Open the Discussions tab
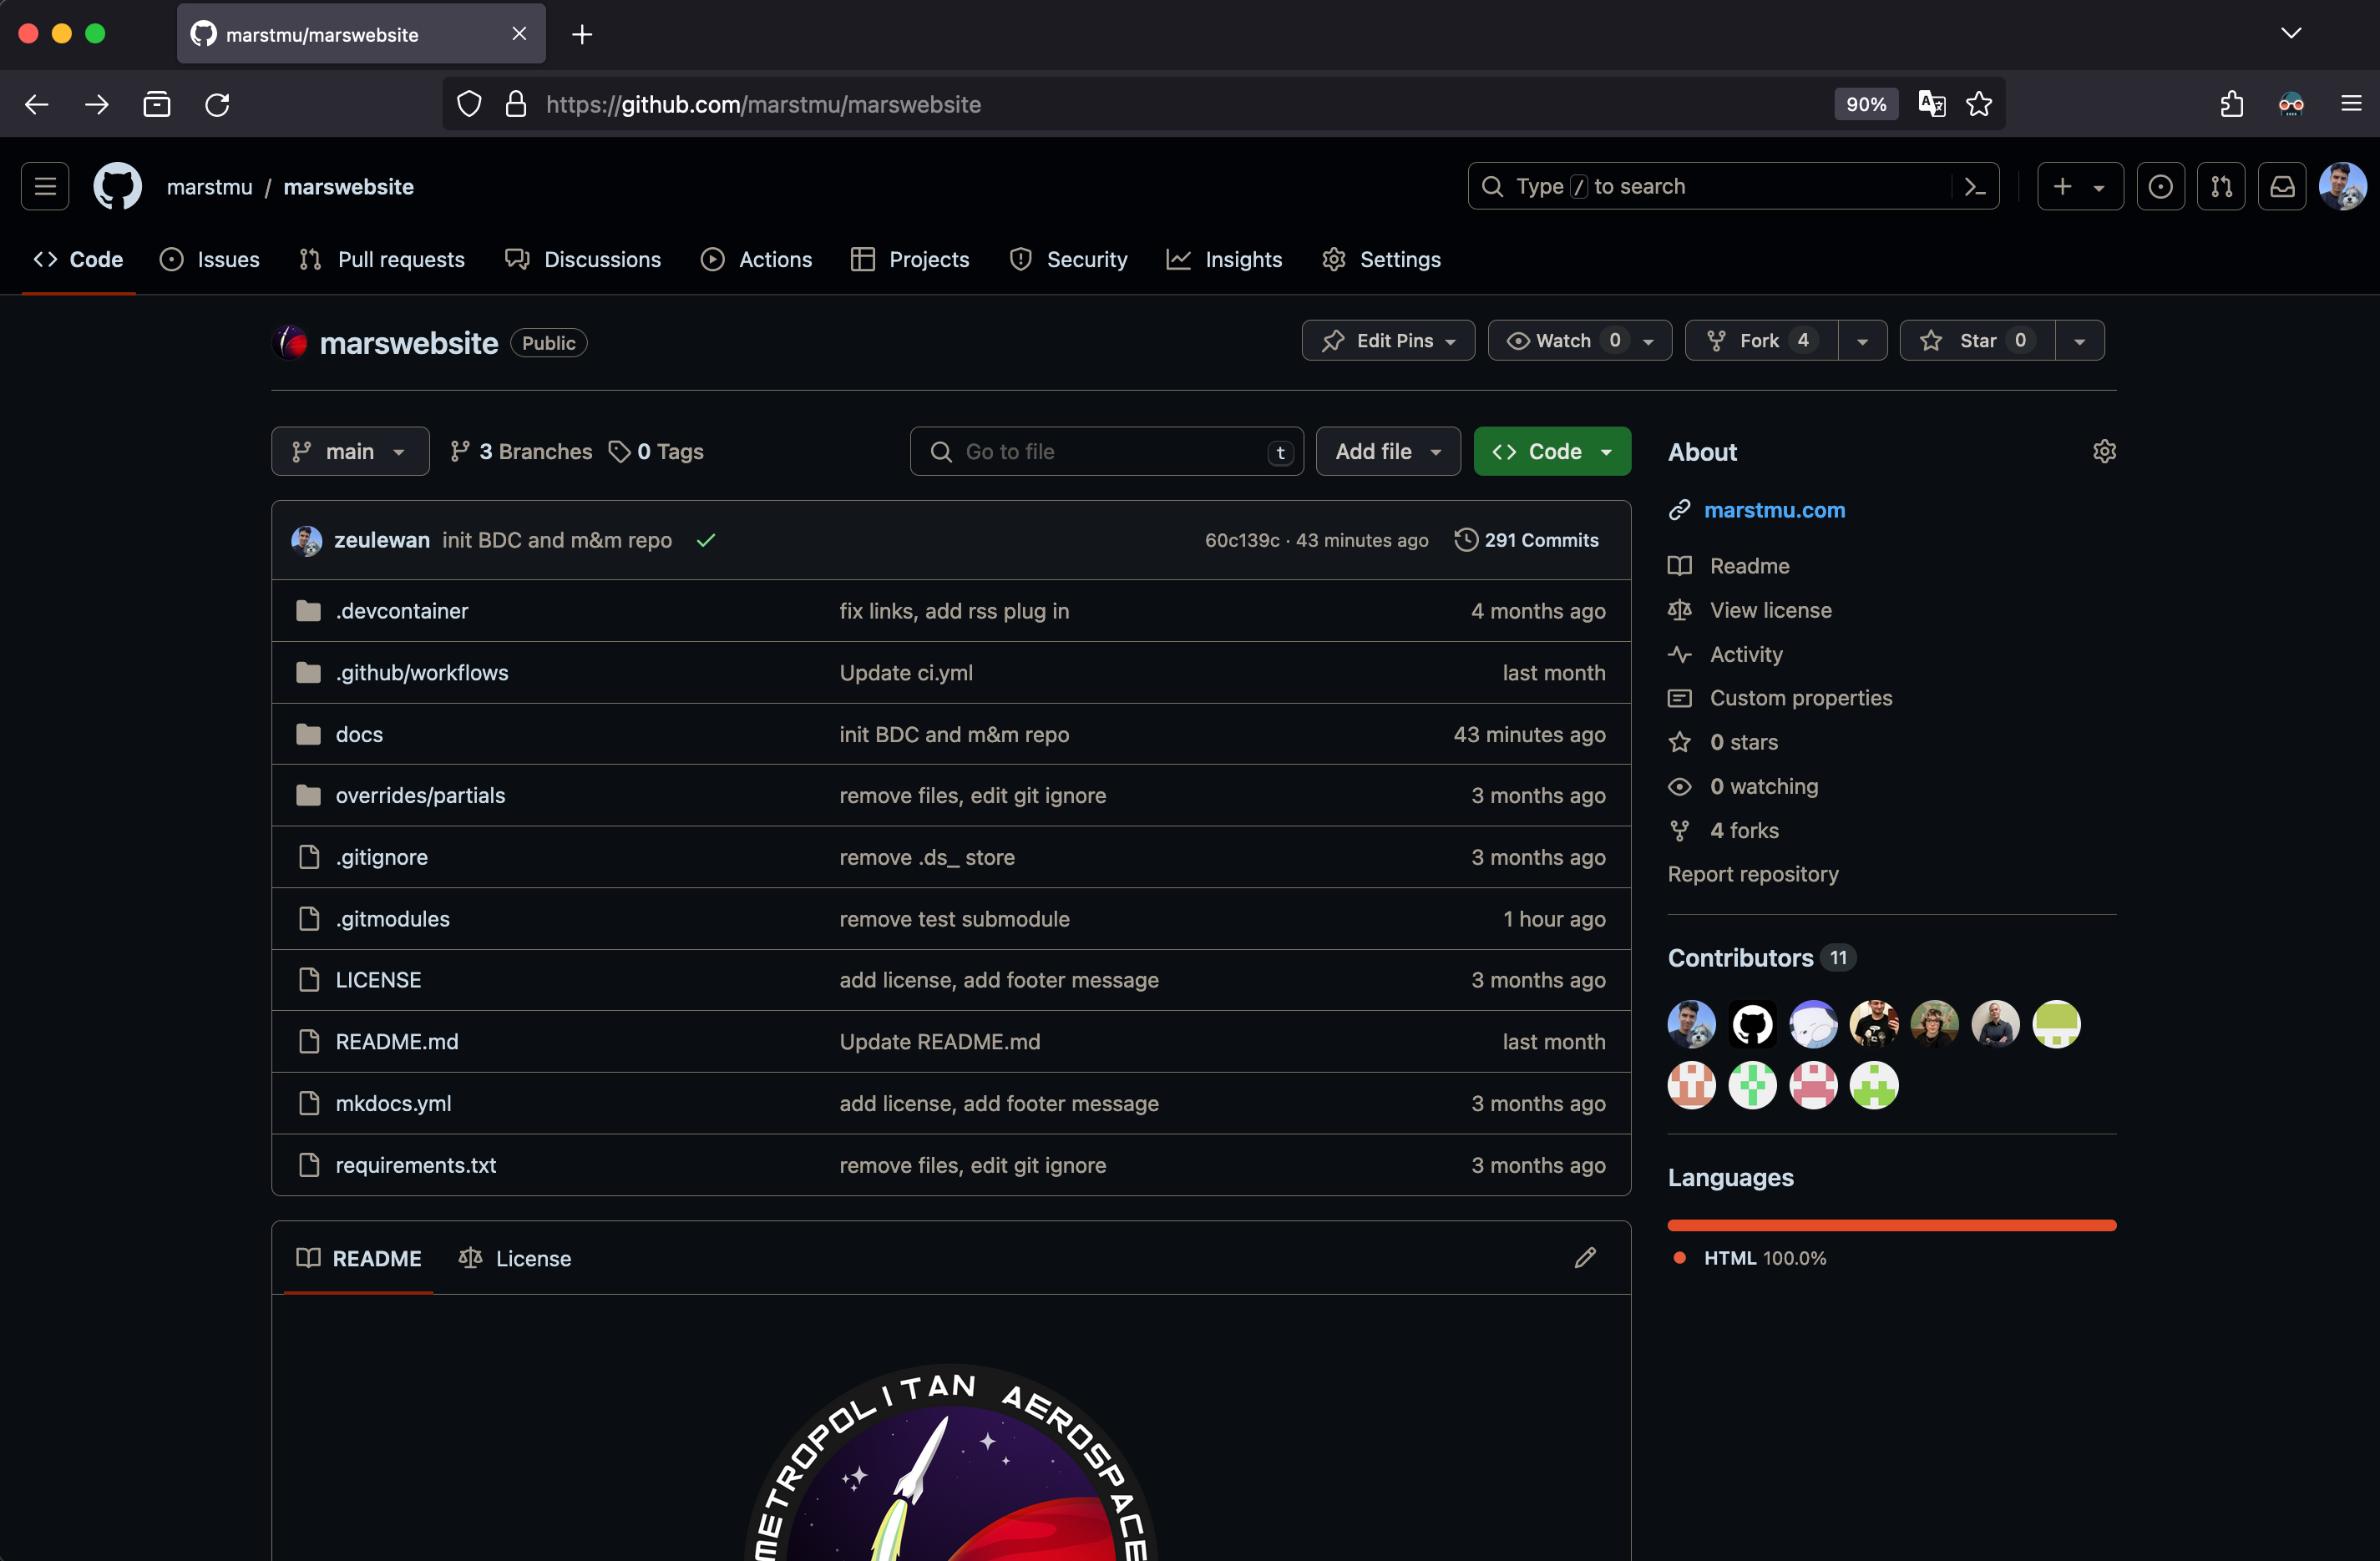Viewport: 2380px width, 1561px height. [583, 260]
